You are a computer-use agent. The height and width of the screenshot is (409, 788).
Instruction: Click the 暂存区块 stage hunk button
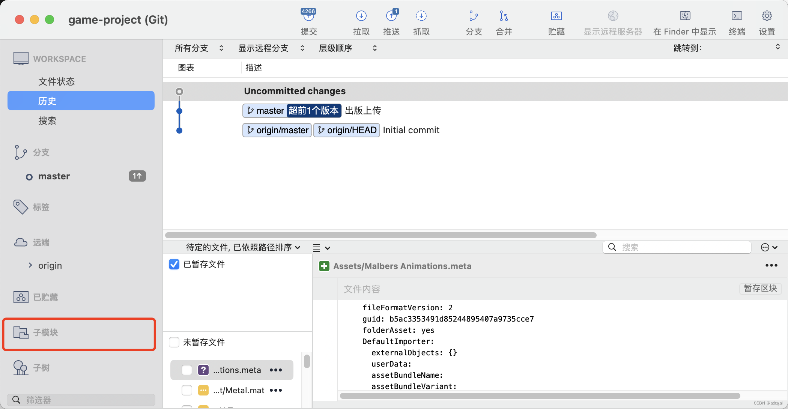pyautogui.click(x=760, y=288)
